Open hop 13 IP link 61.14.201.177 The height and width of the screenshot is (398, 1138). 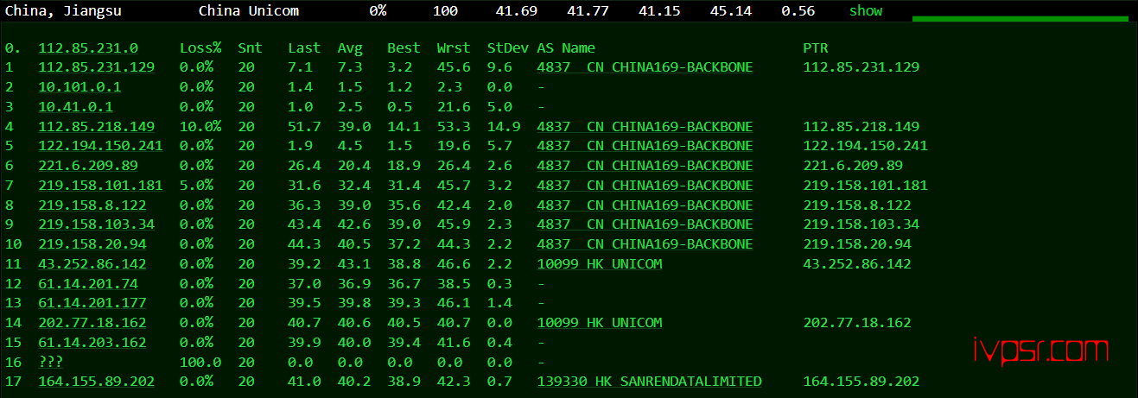pos(92,303)
